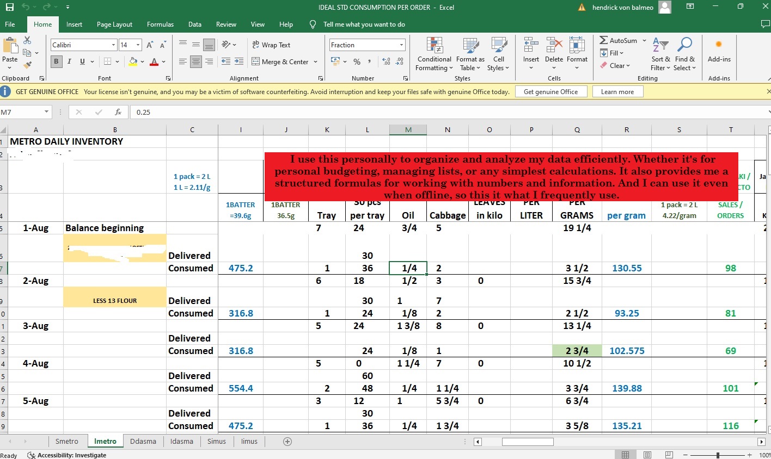Click the zoom slider handle

tap(718, 455)
